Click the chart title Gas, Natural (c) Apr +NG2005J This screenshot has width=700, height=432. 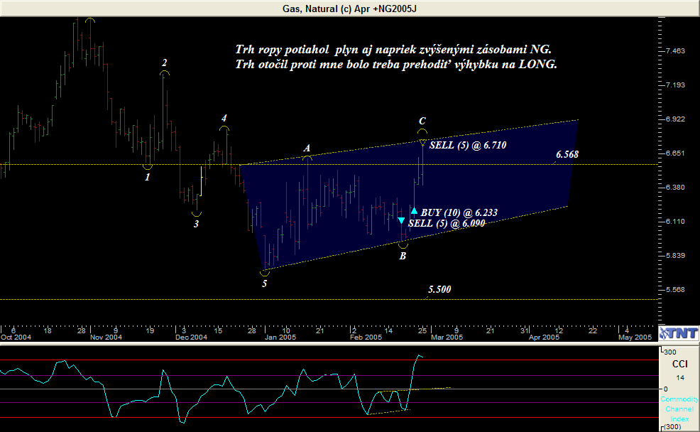pyautogui.click(x=349, y=9)
